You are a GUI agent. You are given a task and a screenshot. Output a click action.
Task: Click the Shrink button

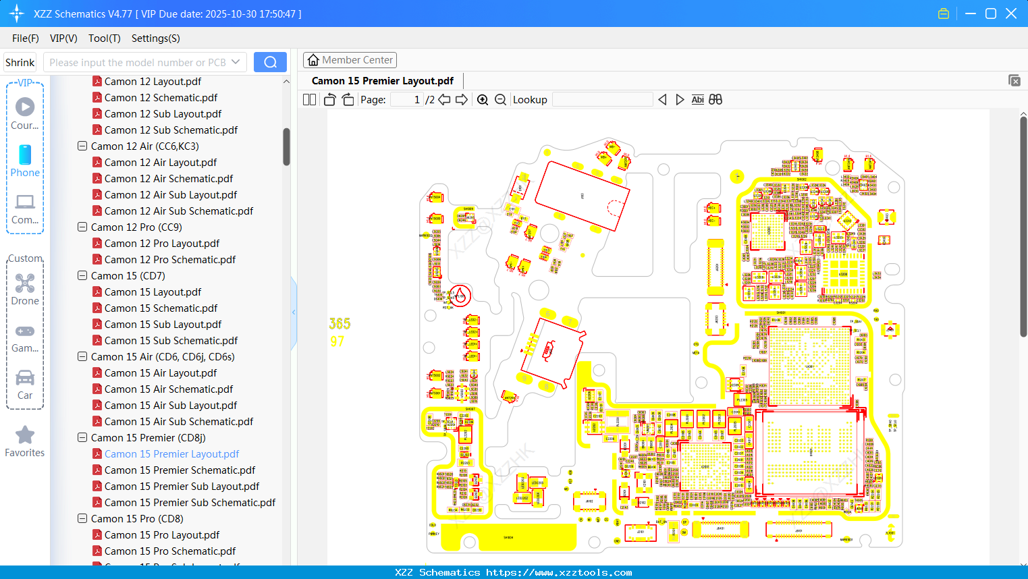tap(20, 62)
